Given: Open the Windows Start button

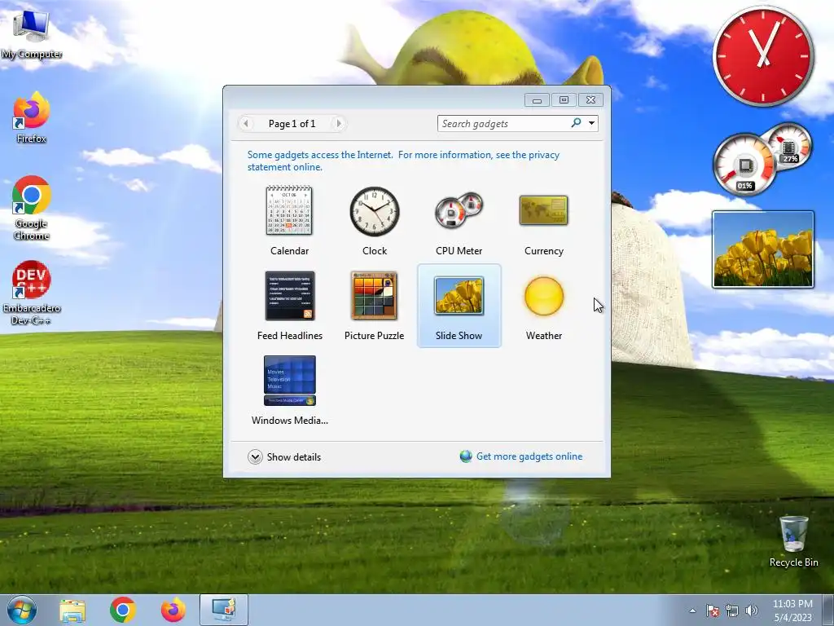Looking at the screenshot, I should tap(22, 610).
